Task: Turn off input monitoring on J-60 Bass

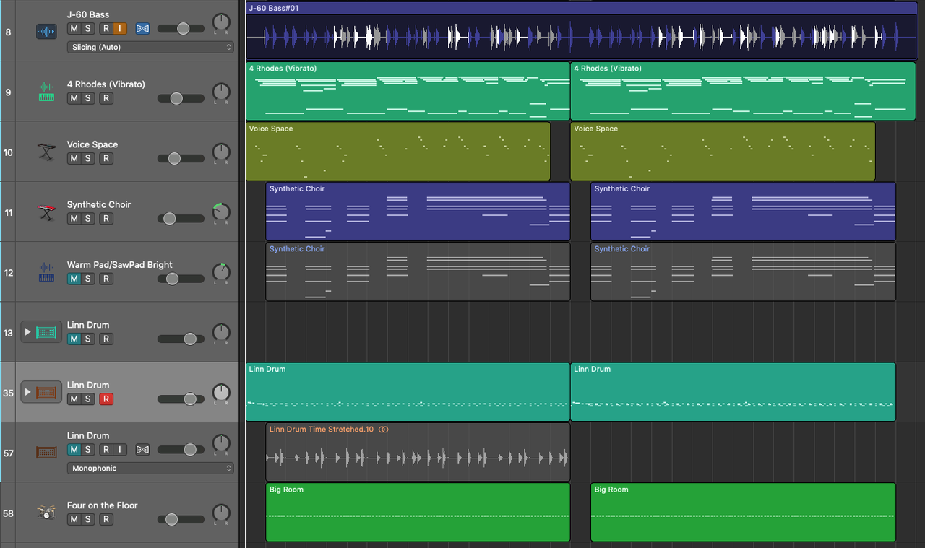Action: pos(120,28)
